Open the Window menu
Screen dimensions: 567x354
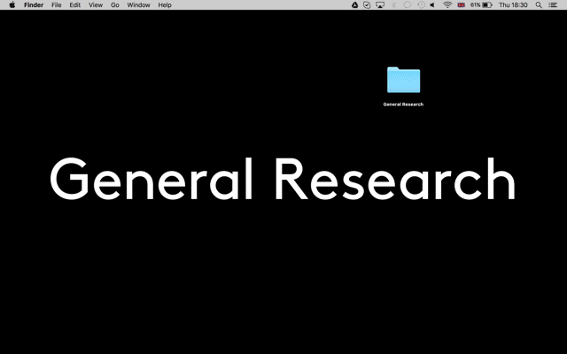pos(138,5)
